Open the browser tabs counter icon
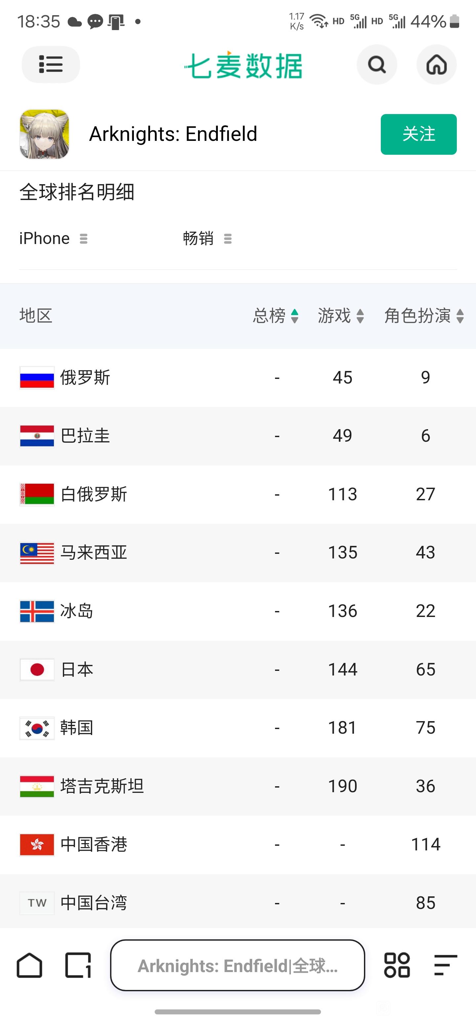 click(78, 965)
